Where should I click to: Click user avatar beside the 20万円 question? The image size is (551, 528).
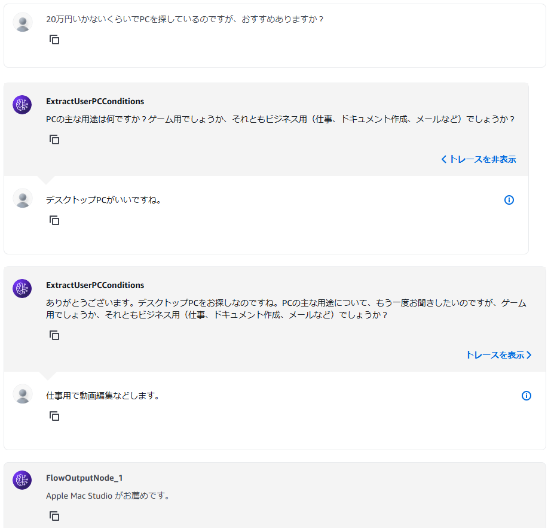coord(23,22)
